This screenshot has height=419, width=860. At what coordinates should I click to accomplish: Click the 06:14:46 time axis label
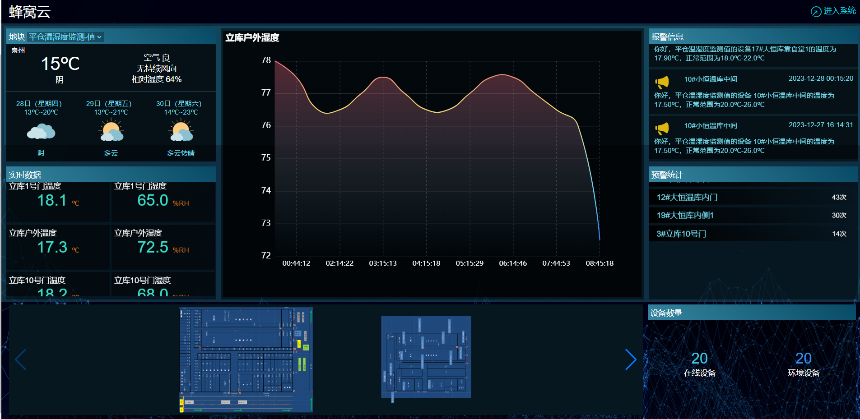point(513,263)
